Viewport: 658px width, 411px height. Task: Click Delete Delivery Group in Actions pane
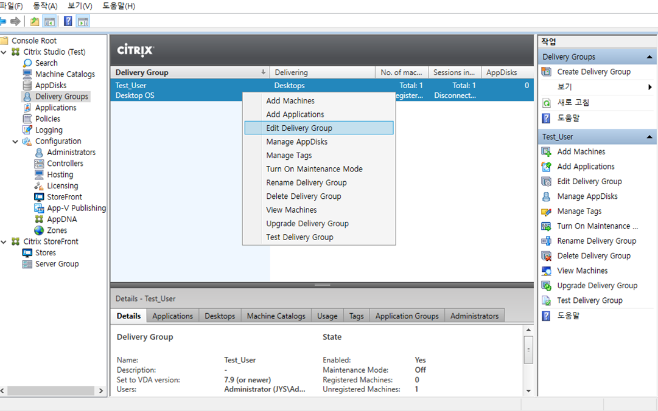coord(594,256)
